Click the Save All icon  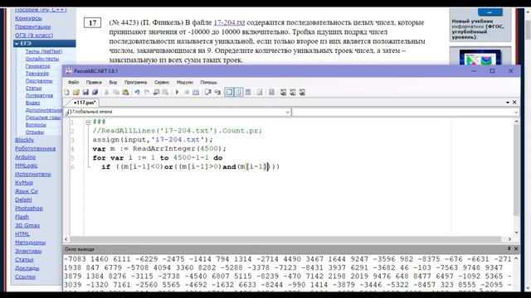(95, 92)
